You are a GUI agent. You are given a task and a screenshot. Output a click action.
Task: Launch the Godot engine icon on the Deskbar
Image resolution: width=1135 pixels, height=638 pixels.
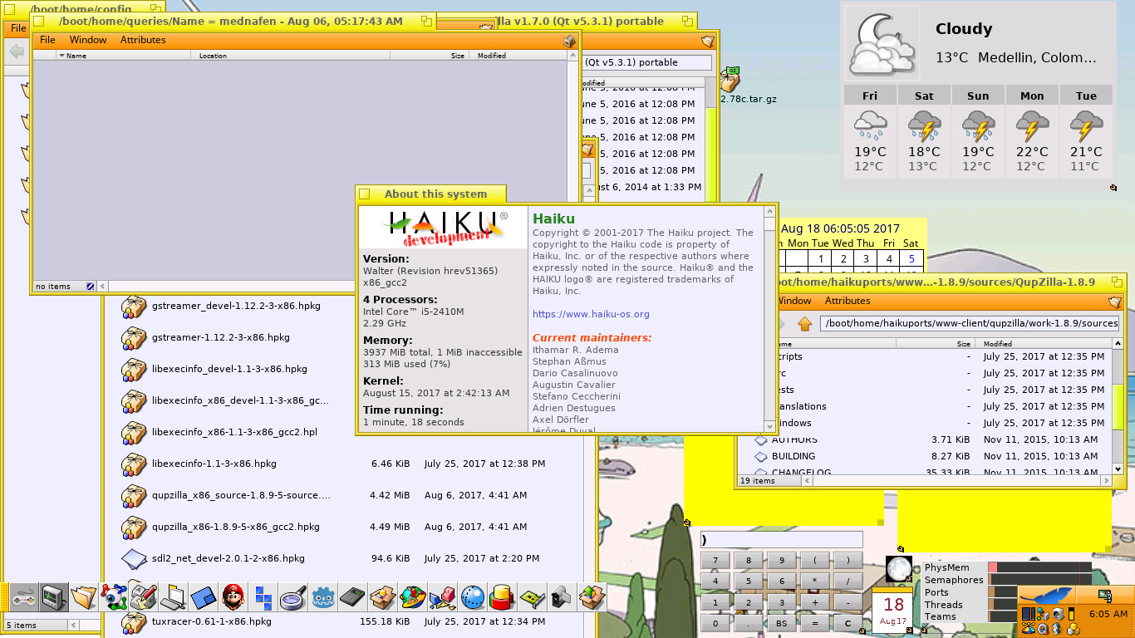click(322, 596)
